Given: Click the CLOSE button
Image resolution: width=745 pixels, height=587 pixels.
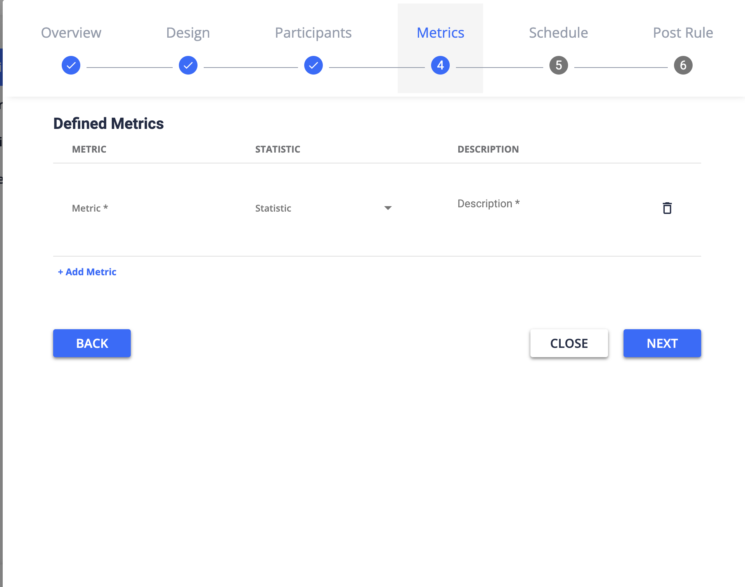Looking at the screenshot, I should [569, 343].
